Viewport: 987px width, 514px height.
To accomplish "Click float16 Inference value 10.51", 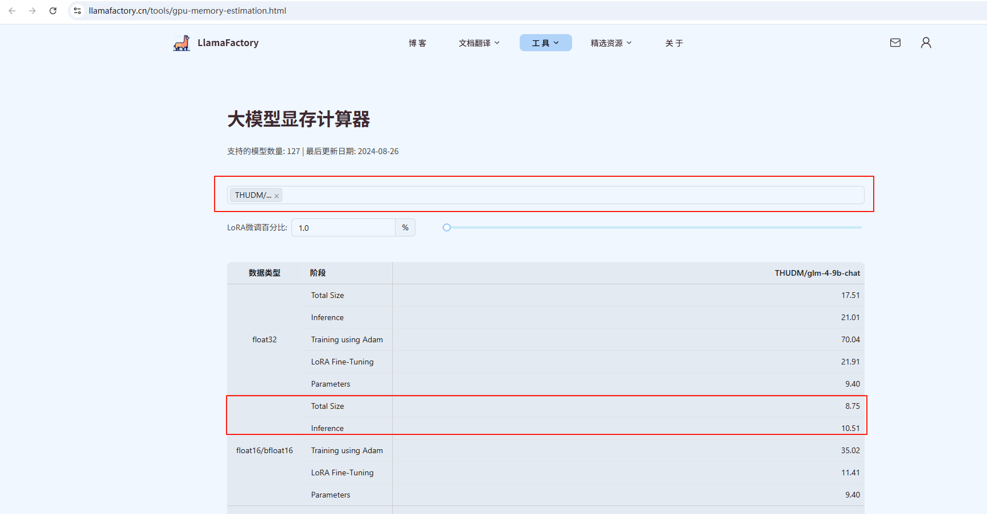I will click(850, 428).
